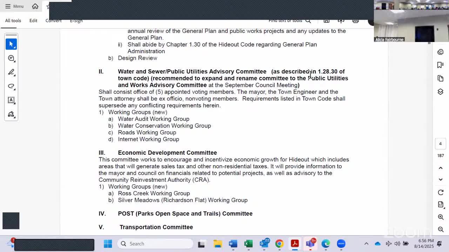The image size is (449, 252).
Task: Click the current page number 4 box
Action: [x=440, y=143]
